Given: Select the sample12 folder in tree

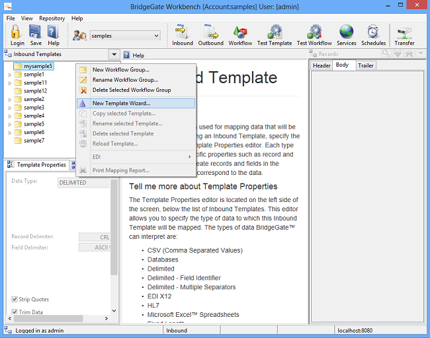Looking at the screenshot, I should point(35,91).
